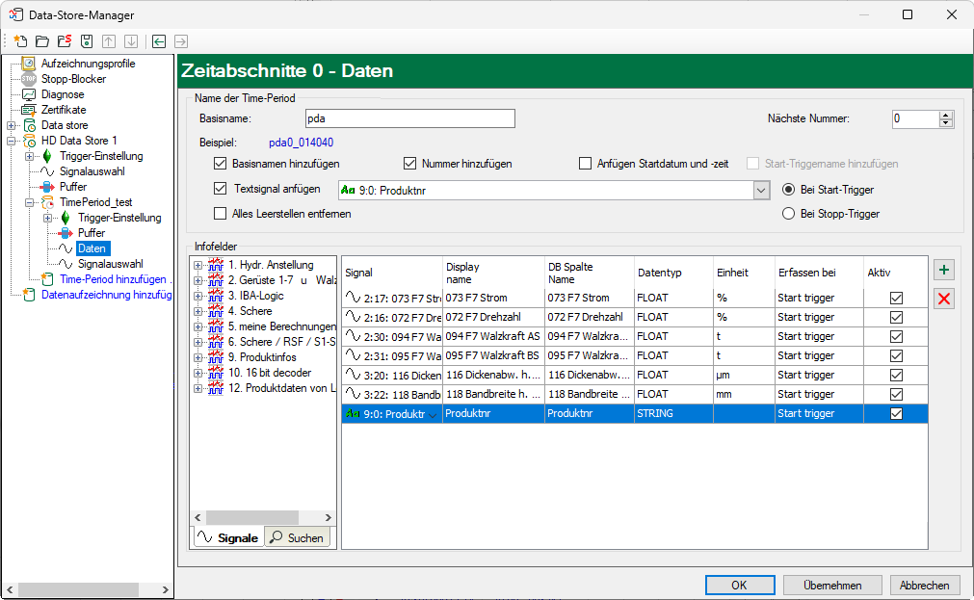
Task: Open the Stopp-Blocker tree node
Action: pyautogui.click(x=73, y=79)
